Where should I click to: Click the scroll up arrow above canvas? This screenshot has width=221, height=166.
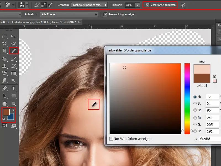[x=213, y=27]
